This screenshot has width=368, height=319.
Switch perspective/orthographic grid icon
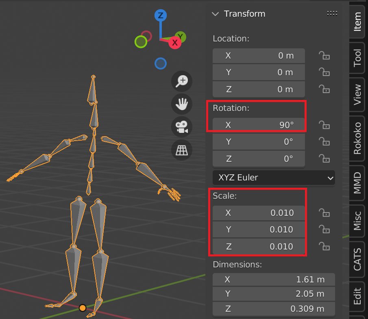tap(182, 150)
